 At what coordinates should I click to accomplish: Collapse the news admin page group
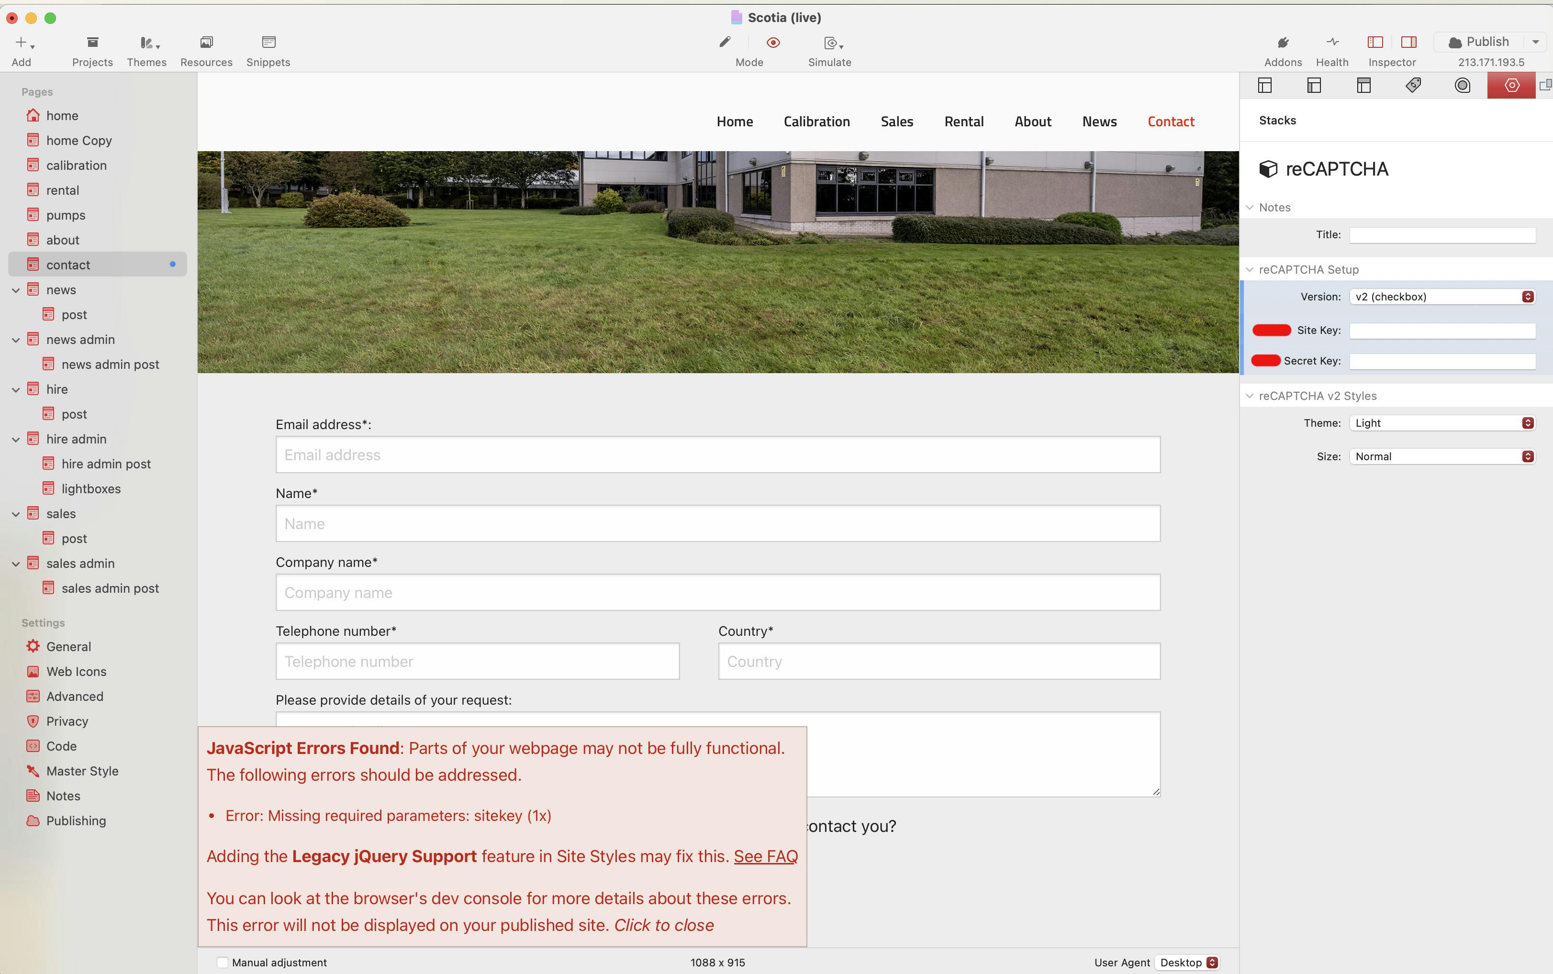(16, 340)
